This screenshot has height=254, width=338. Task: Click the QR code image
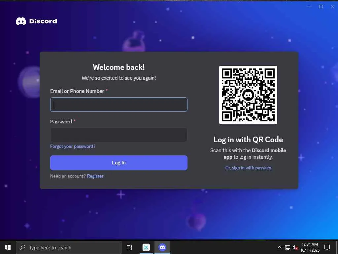coord(248,95)
